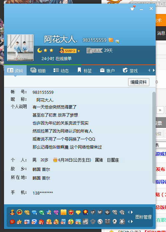
Task: Click 消息 in the background forum window
Action: click(161, 33)
